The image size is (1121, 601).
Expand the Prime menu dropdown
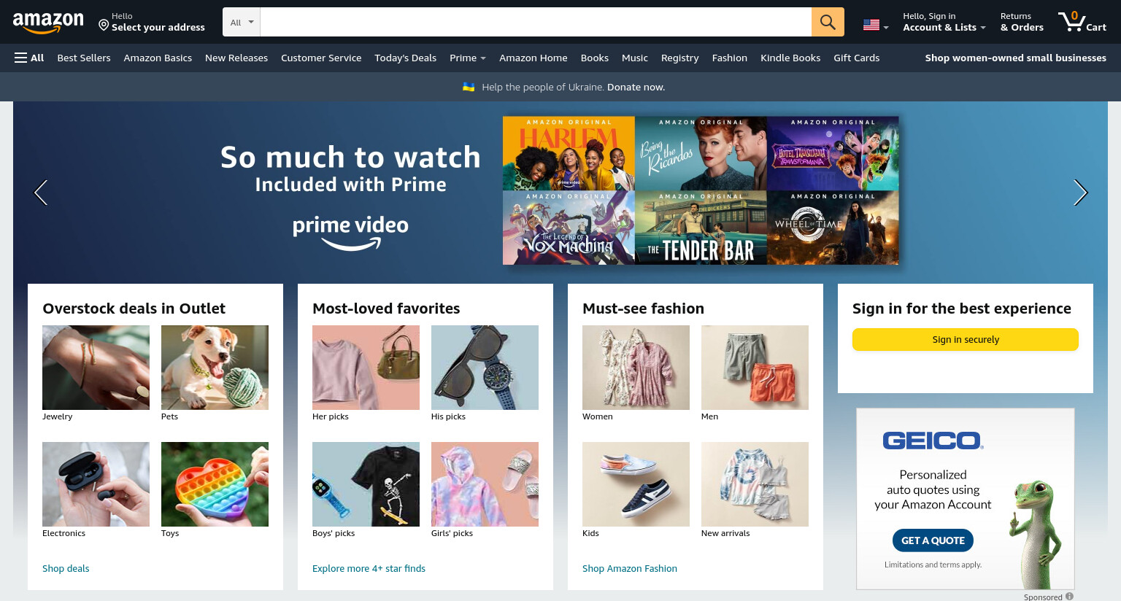[x=467, y=58]
